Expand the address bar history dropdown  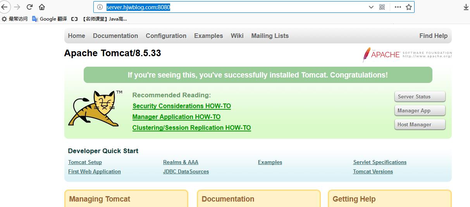371,7
